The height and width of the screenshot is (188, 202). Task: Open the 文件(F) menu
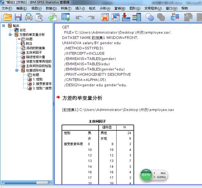[x=7, y=8]
